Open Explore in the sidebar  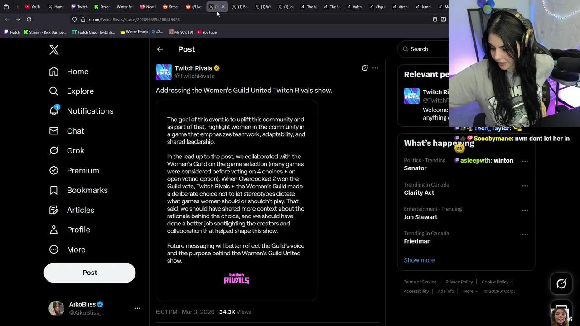click(x=72, y=91)
